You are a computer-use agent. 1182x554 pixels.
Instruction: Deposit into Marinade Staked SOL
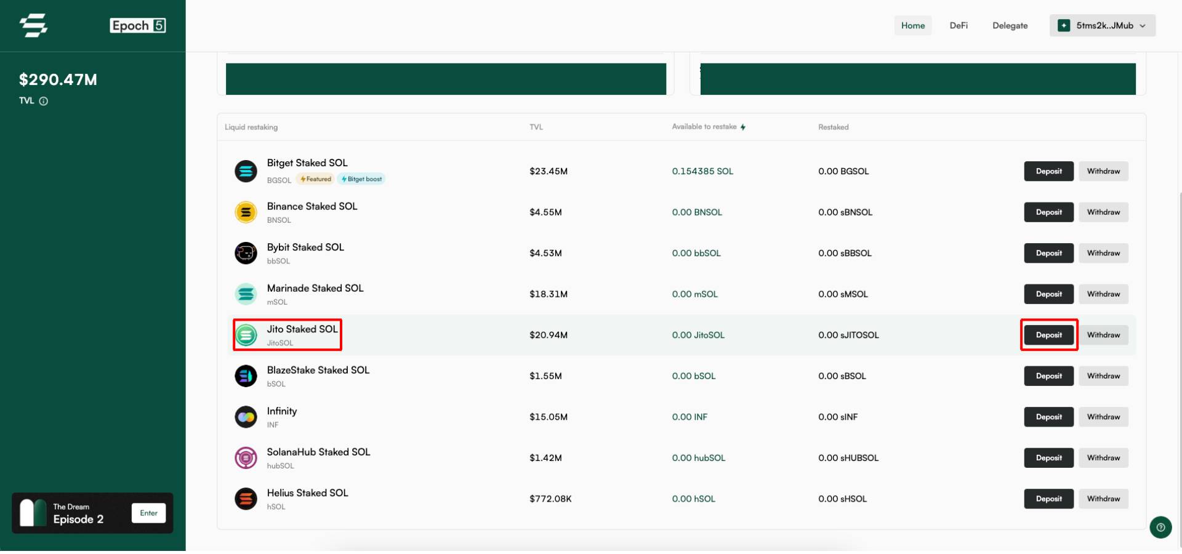tap(1049, 294)
